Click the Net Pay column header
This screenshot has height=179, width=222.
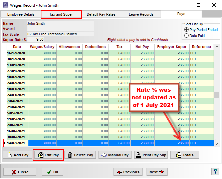point(142,47)
